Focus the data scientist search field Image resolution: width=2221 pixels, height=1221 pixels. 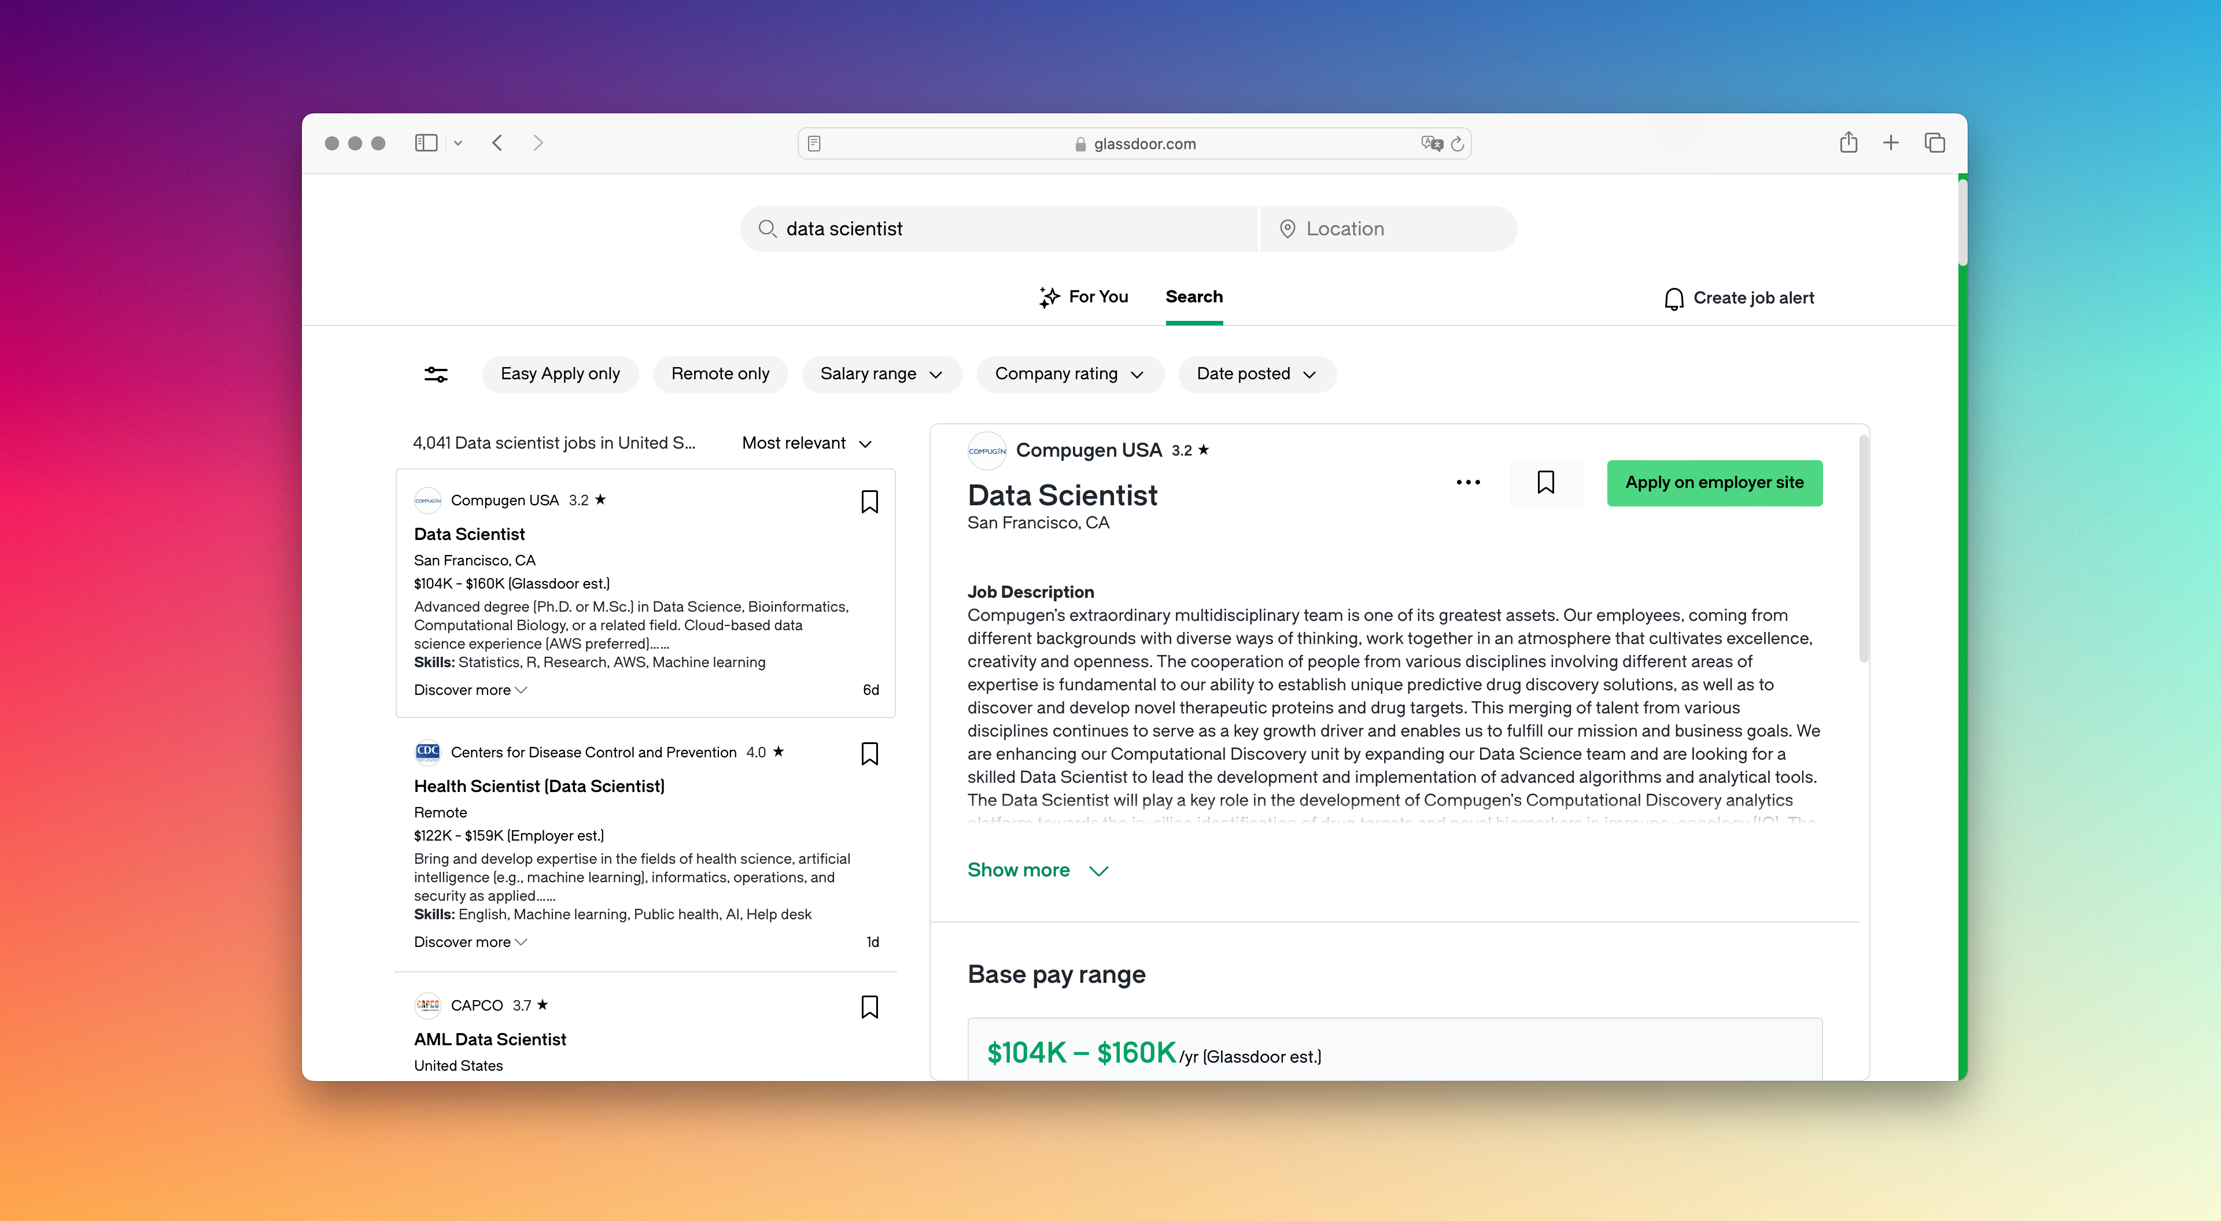[999, 228]
